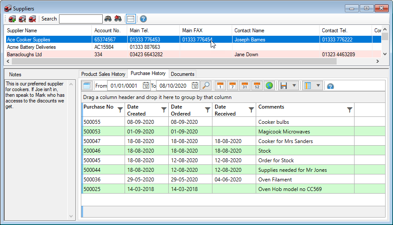Click the delete supplier truck icon
Image resolution: width=393 pixels, height=225 pixels.
click(x=32, y=19)
